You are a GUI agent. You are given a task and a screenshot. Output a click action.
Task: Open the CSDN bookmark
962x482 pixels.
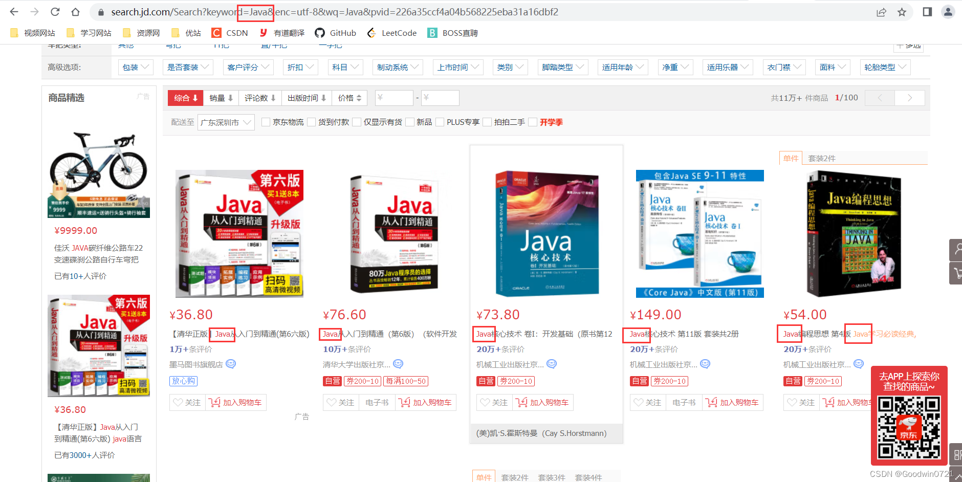coord(230,33)
